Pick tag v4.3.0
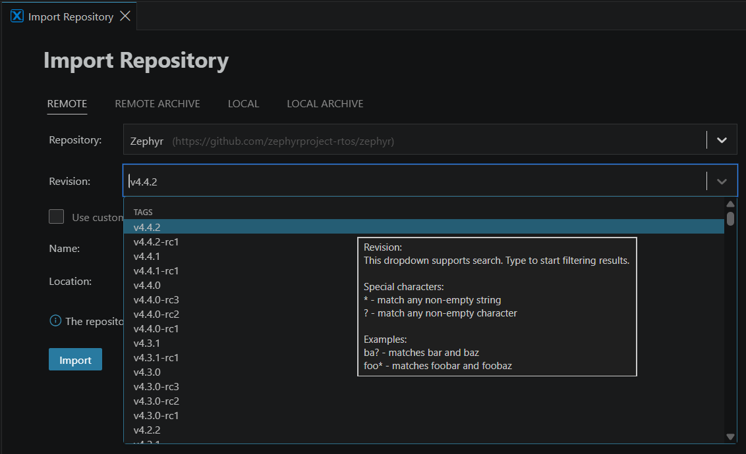This screenshot has height=454, width=746. 424,372
